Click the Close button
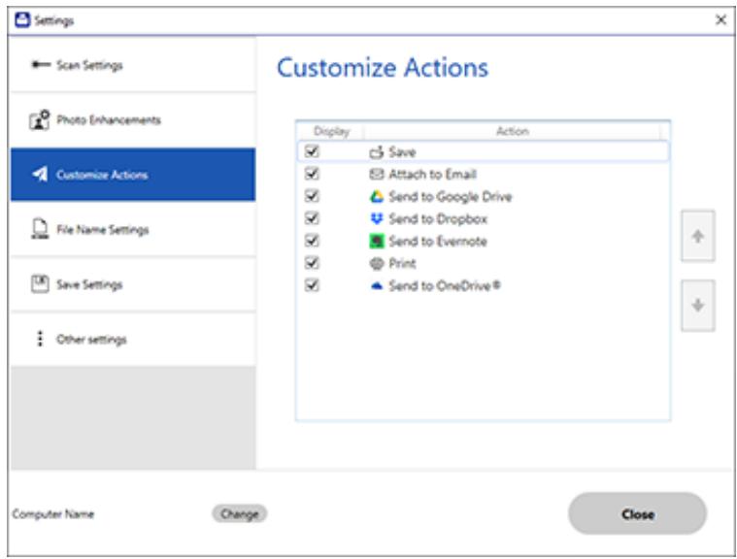Image resolution: width=737 pixels, height=559 pixels. tap(637, 514)
